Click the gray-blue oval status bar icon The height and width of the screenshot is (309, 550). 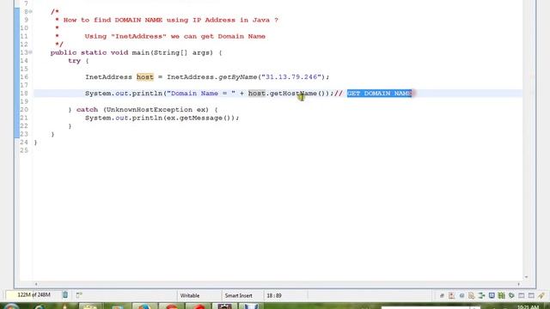tap(462, 295)
